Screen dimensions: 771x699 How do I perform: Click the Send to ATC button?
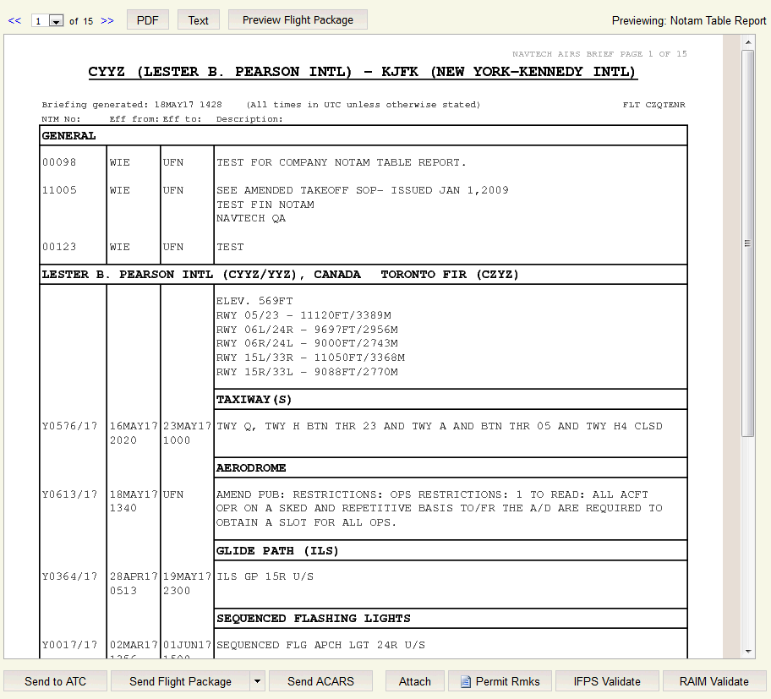[x=55, y=681]
